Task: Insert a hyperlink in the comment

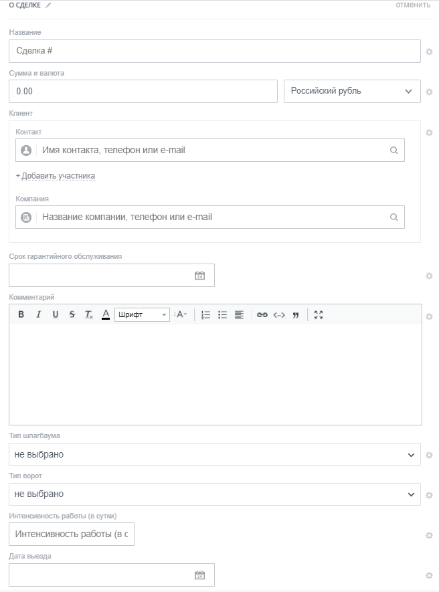Action: [x=262, y=314]
